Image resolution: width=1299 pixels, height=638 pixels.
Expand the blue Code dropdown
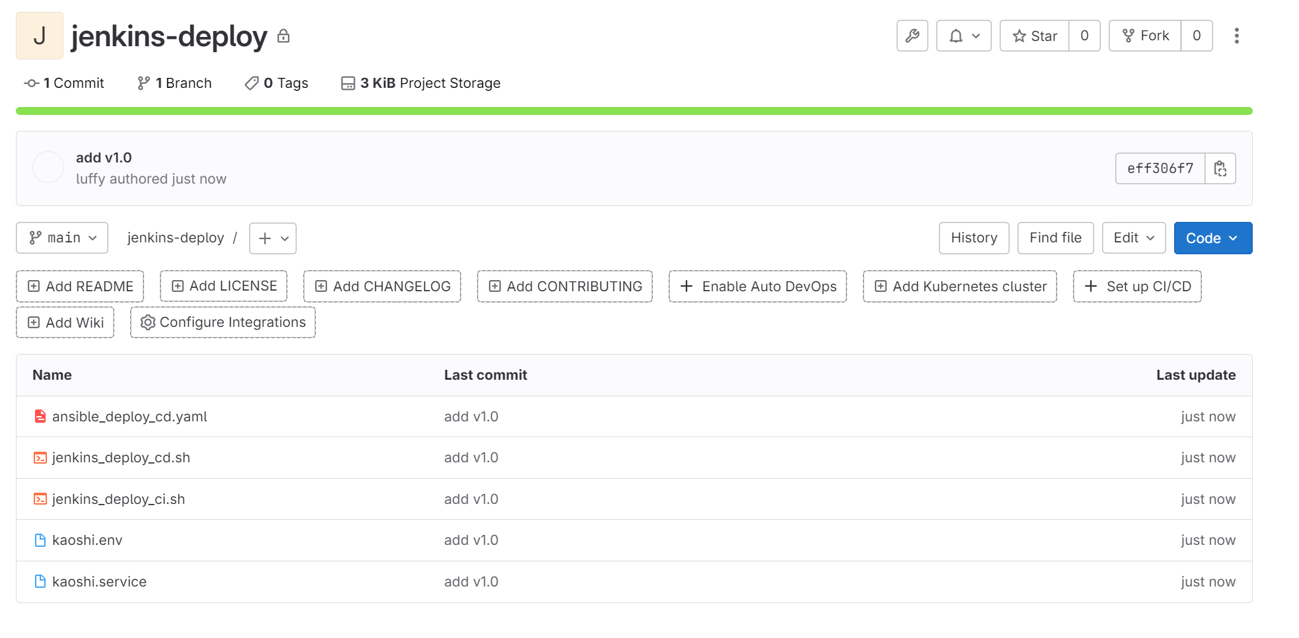pos(1213,238)
